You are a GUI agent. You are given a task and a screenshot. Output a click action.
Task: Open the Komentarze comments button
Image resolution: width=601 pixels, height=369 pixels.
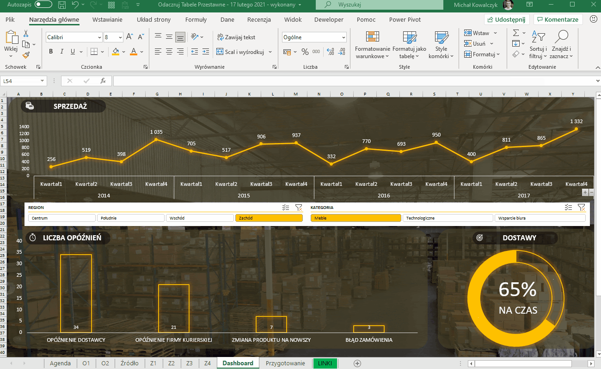point(558,20)
